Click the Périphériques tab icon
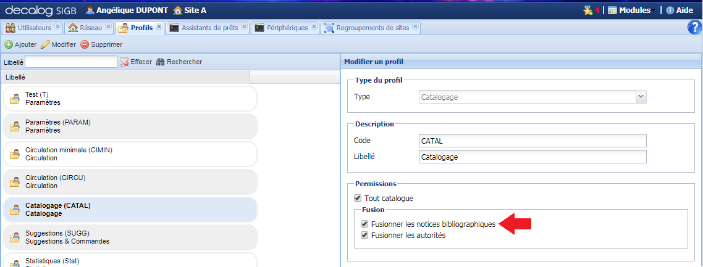 pos(259,28)
